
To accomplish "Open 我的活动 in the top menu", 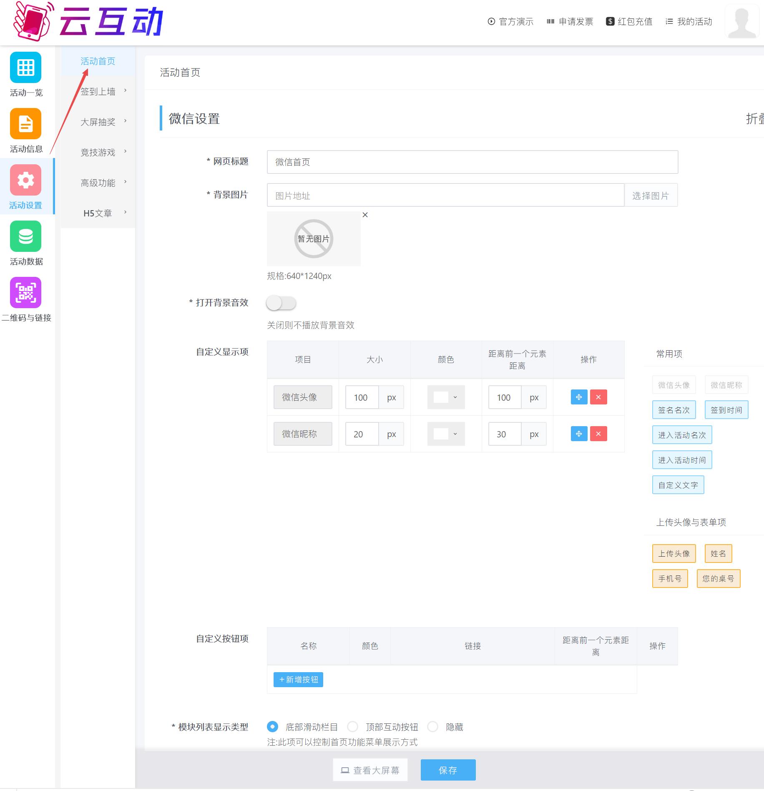I will point(689,22).
